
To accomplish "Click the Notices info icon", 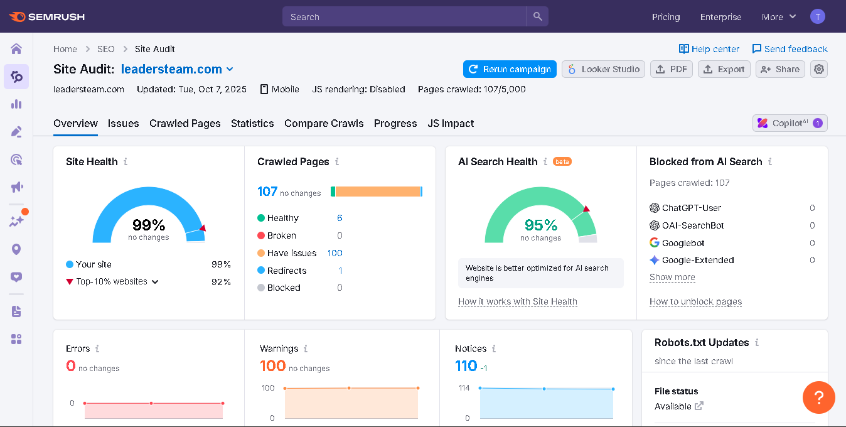I will click(x=494, y=349).
